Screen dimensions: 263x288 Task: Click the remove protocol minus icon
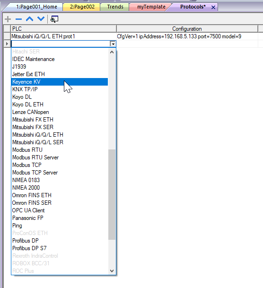[18, 19]
